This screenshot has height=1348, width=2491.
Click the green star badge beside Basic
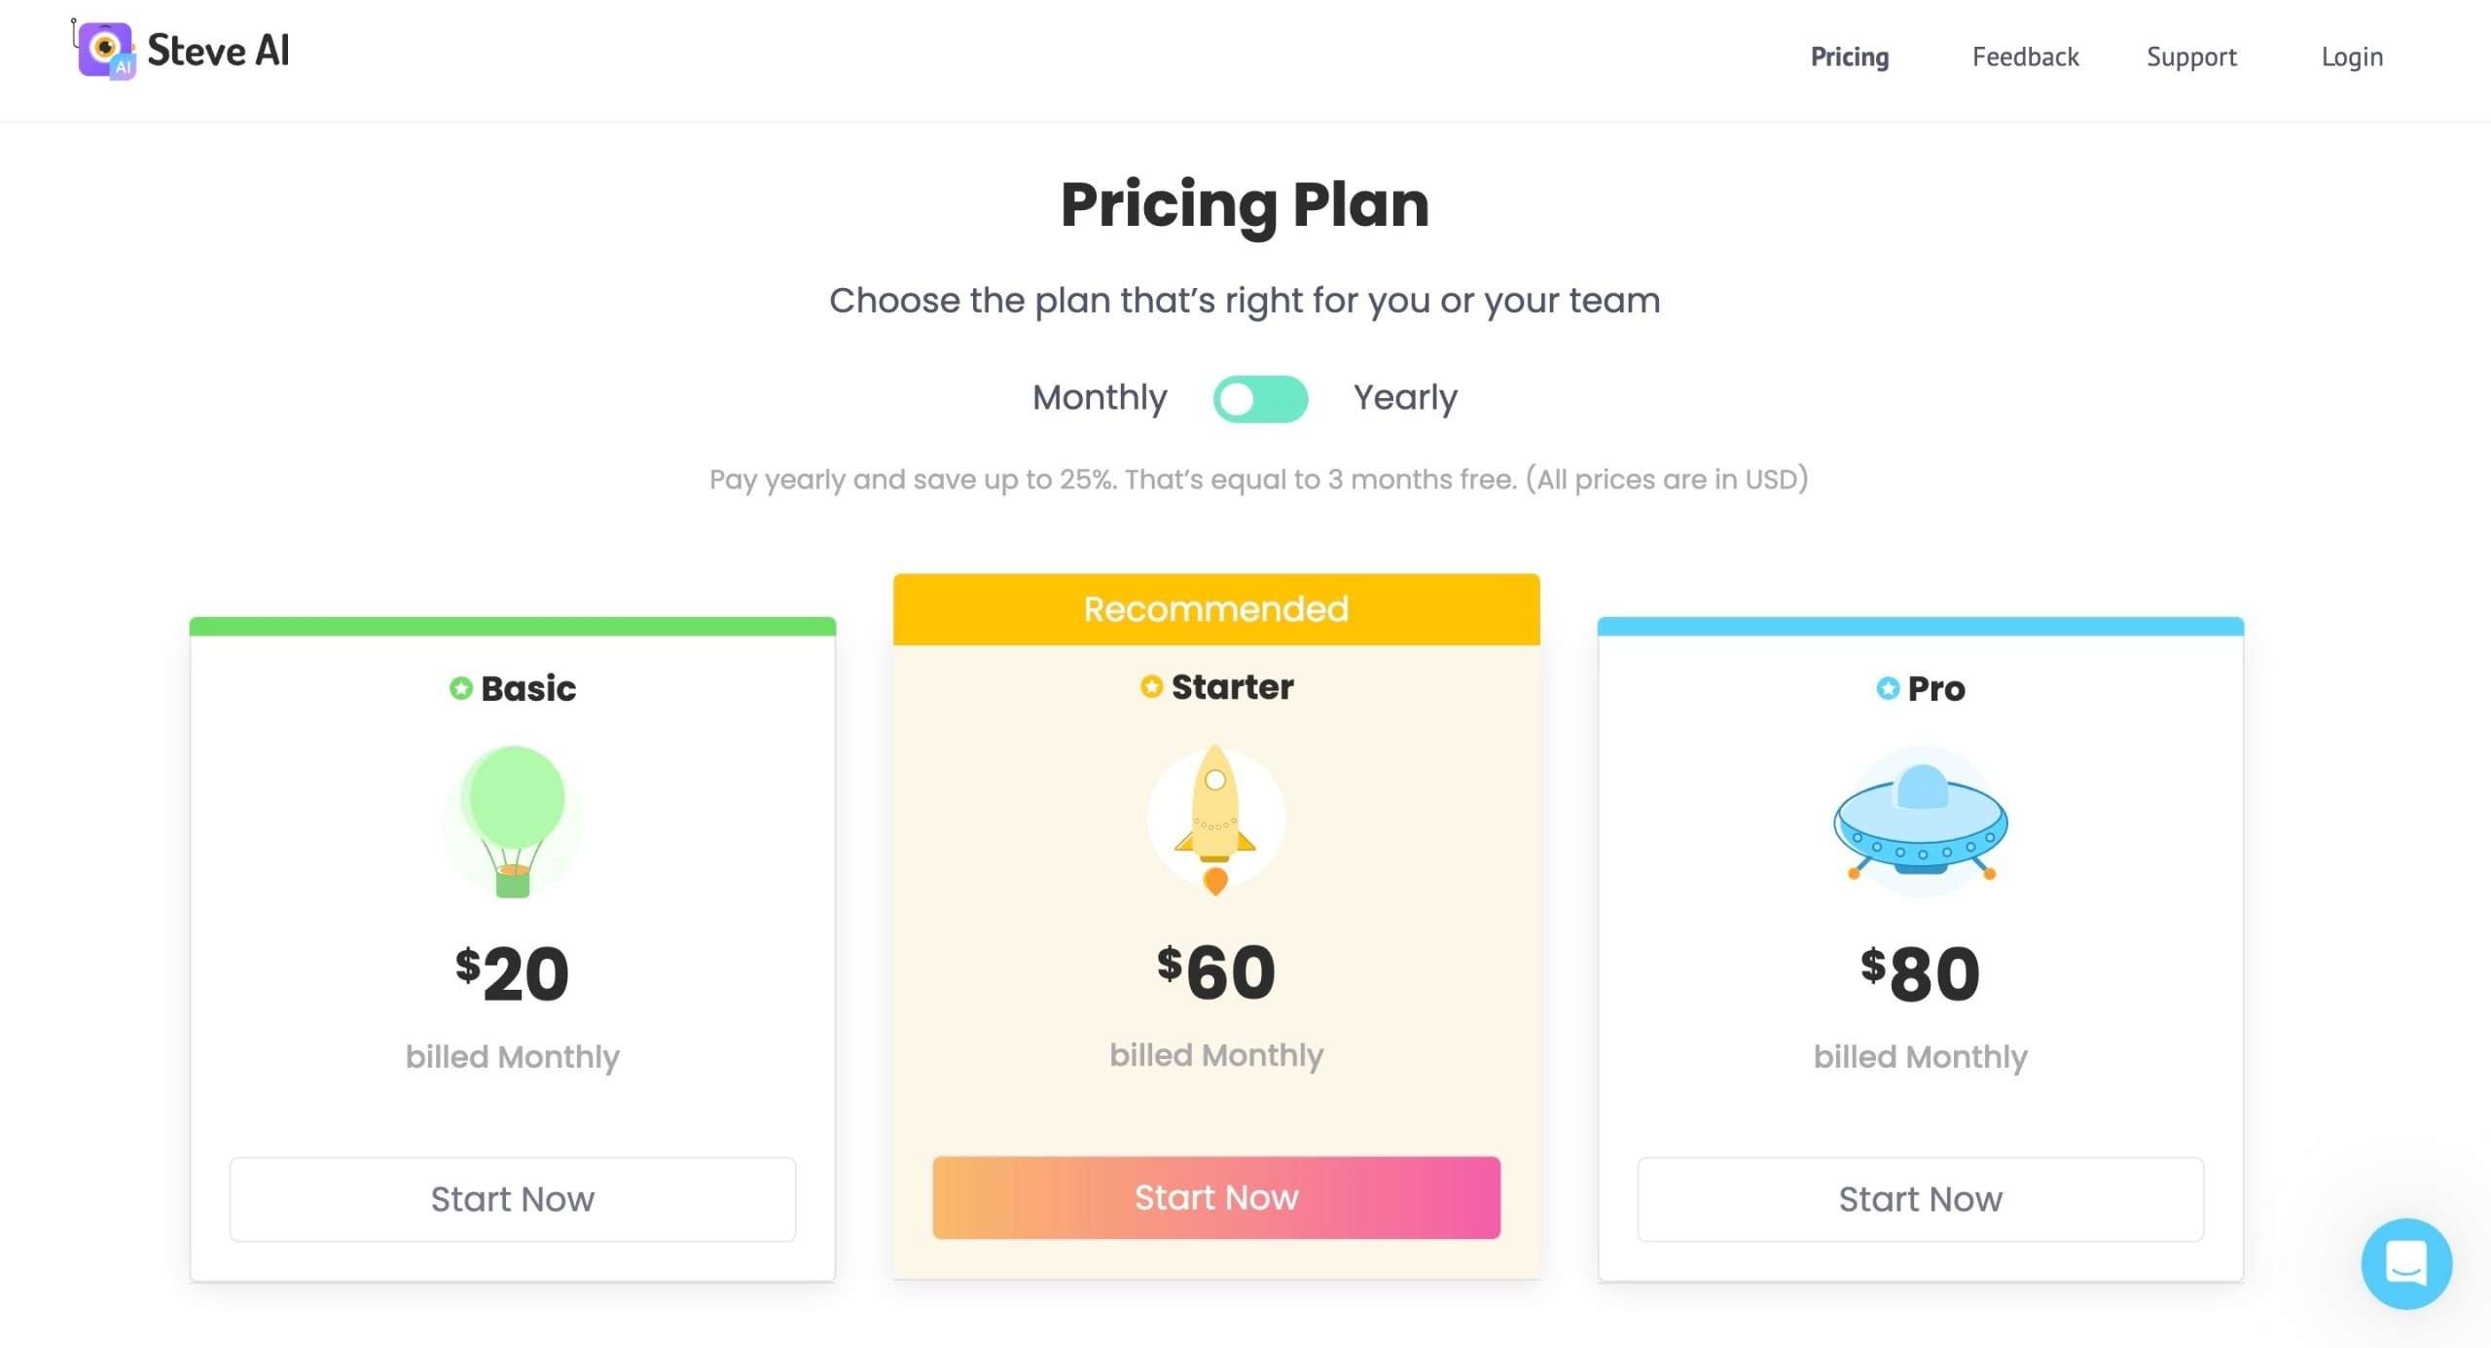click(x=460, y=688)
